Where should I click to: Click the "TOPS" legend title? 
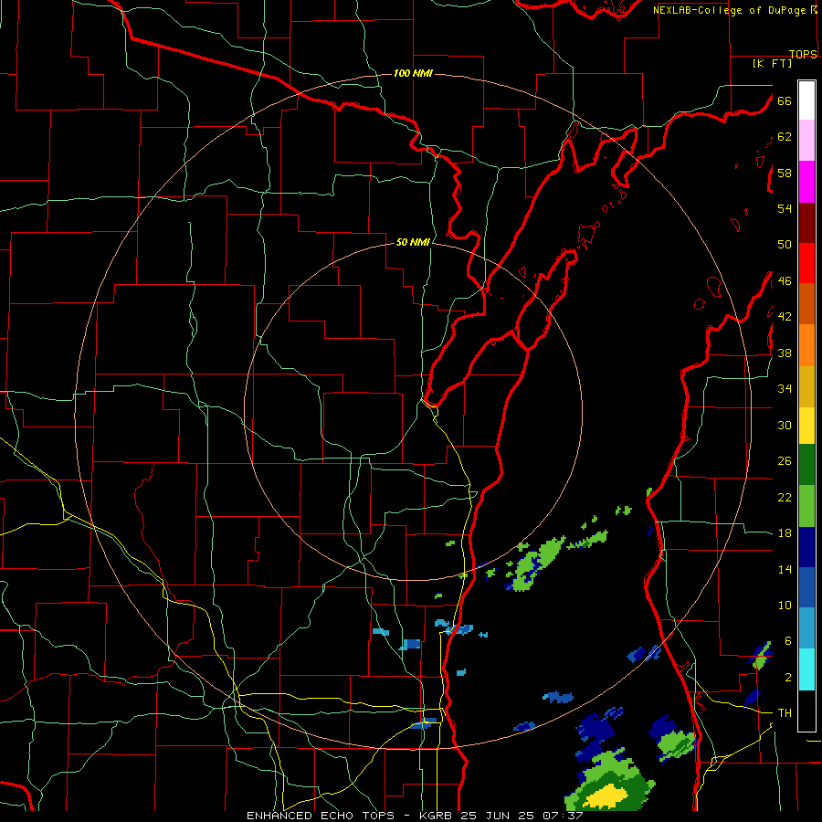pos(803,54)
